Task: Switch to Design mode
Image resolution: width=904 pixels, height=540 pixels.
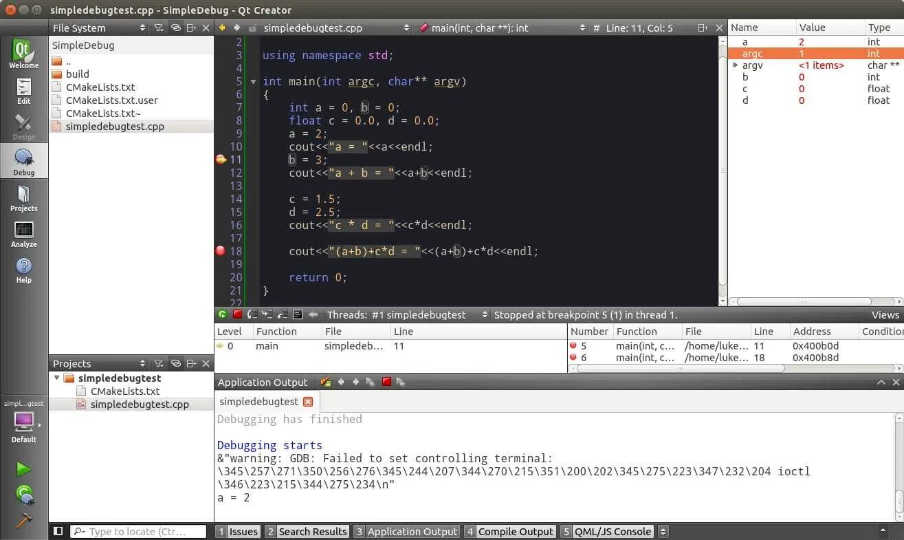Action: (23, 126)
